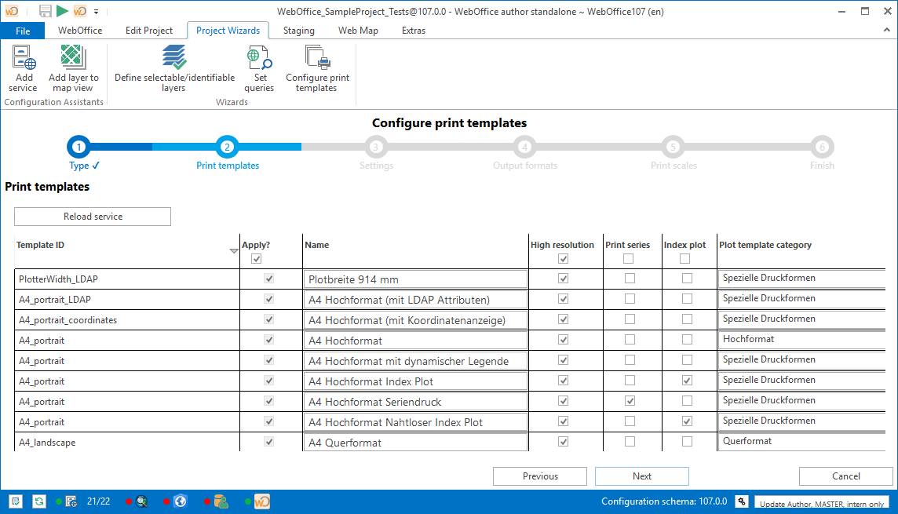Viewport: 898px width, 514px height.
Task: Uncheck Index plot for A4 Hochformat Index Plot
Action: coord(687,381)
